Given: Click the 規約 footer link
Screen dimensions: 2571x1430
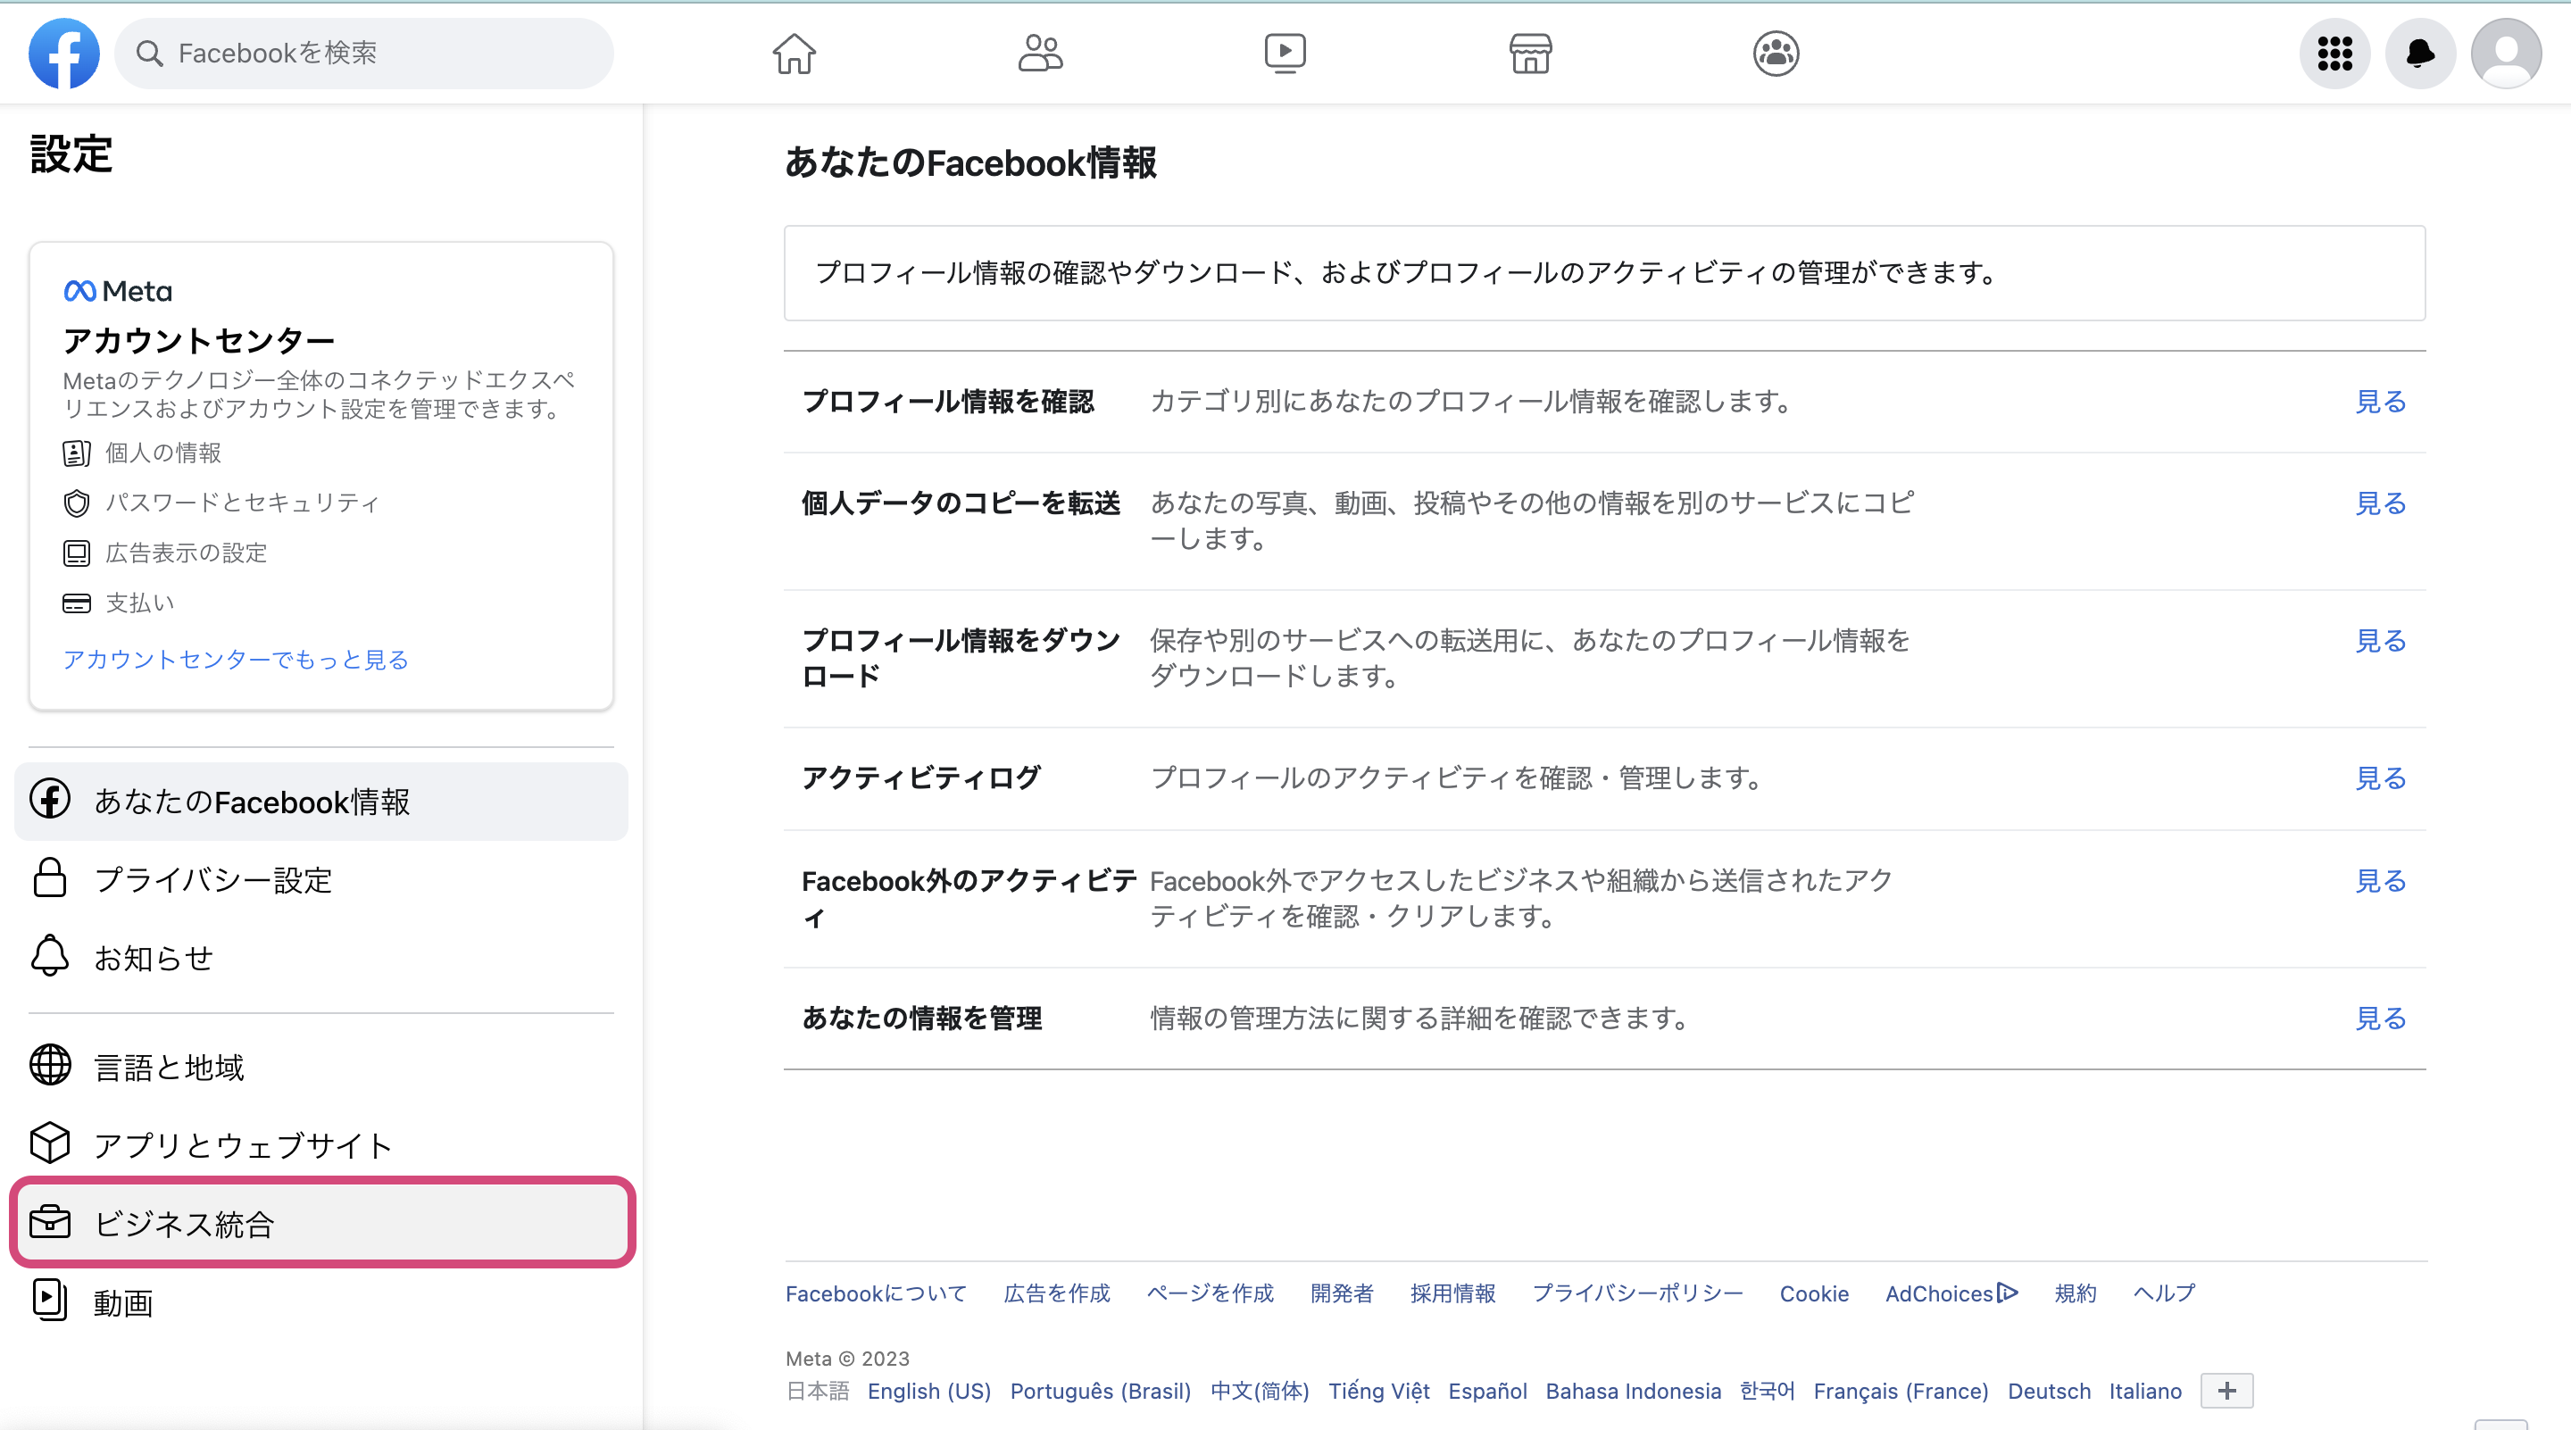Looking at the screenshot, I should [2075, 1294].
